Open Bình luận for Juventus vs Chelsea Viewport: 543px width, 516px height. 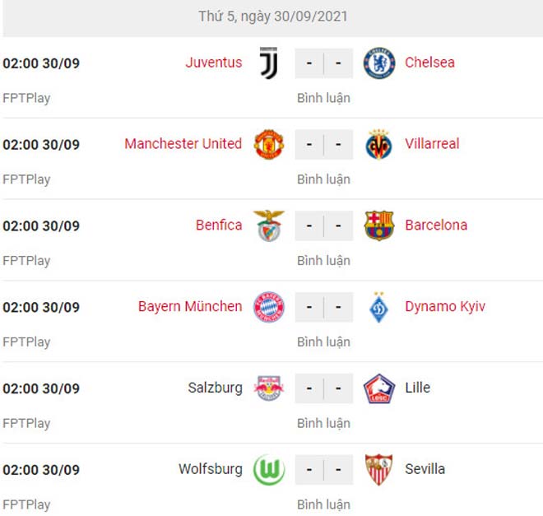(x=323, y=98)
